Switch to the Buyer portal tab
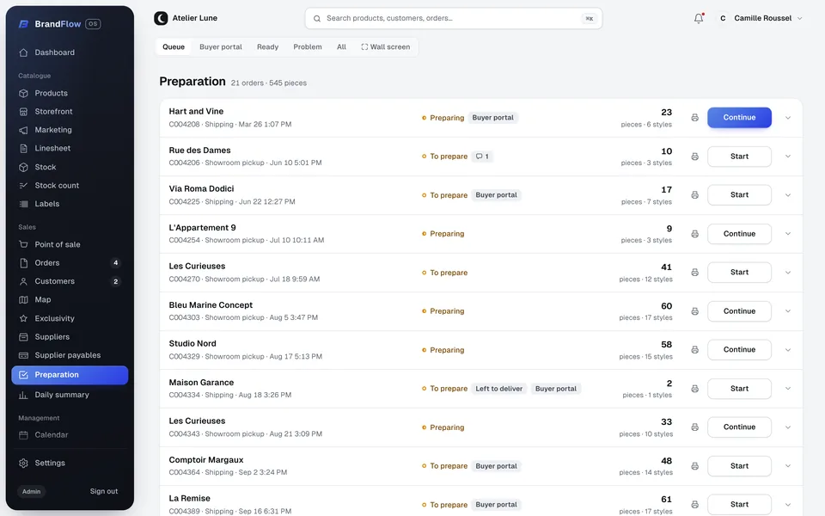Screen dimensions: 825x516 tap(221, 47)
